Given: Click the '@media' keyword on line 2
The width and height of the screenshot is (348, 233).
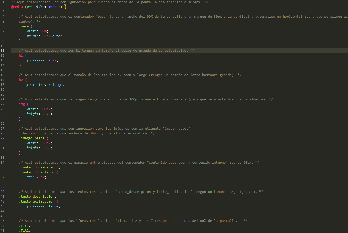Looking at the screenshot, I should [x=17, y=7].
